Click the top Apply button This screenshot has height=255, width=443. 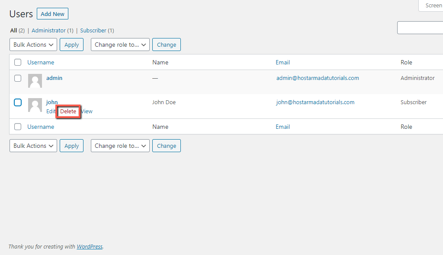71,45
